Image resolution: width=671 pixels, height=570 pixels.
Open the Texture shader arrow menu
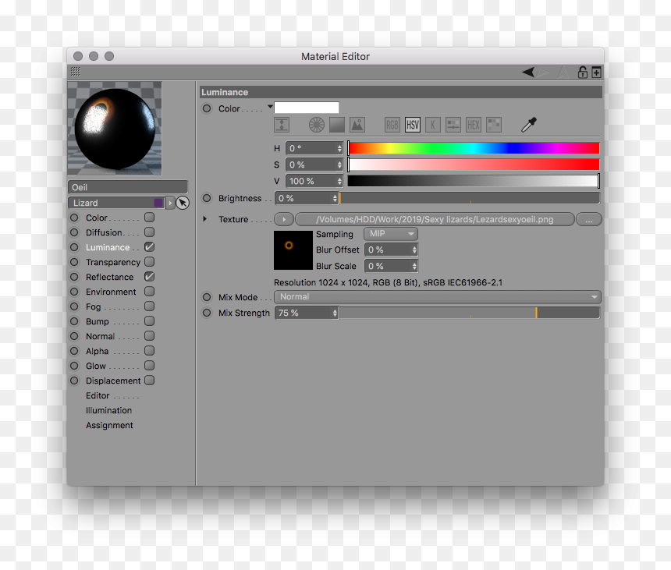coord(284,219)
